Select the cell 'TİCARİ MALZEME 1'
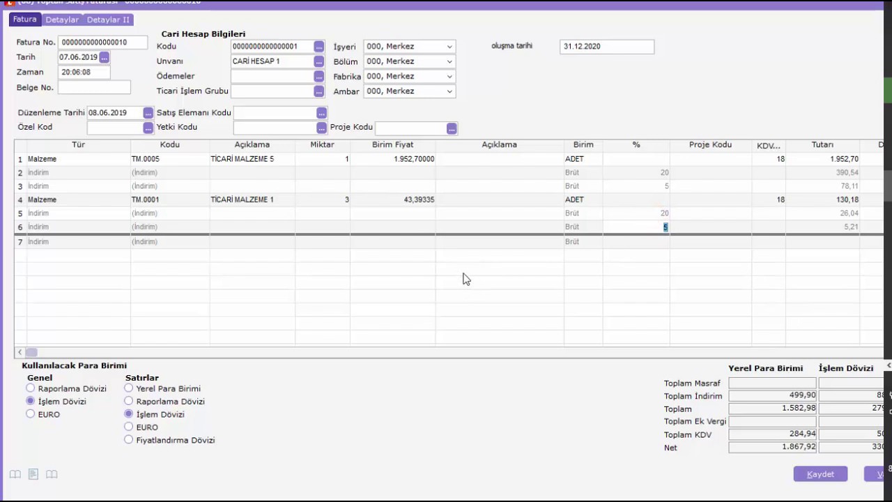This screenshot has height=502, width=892. (252, 199)
